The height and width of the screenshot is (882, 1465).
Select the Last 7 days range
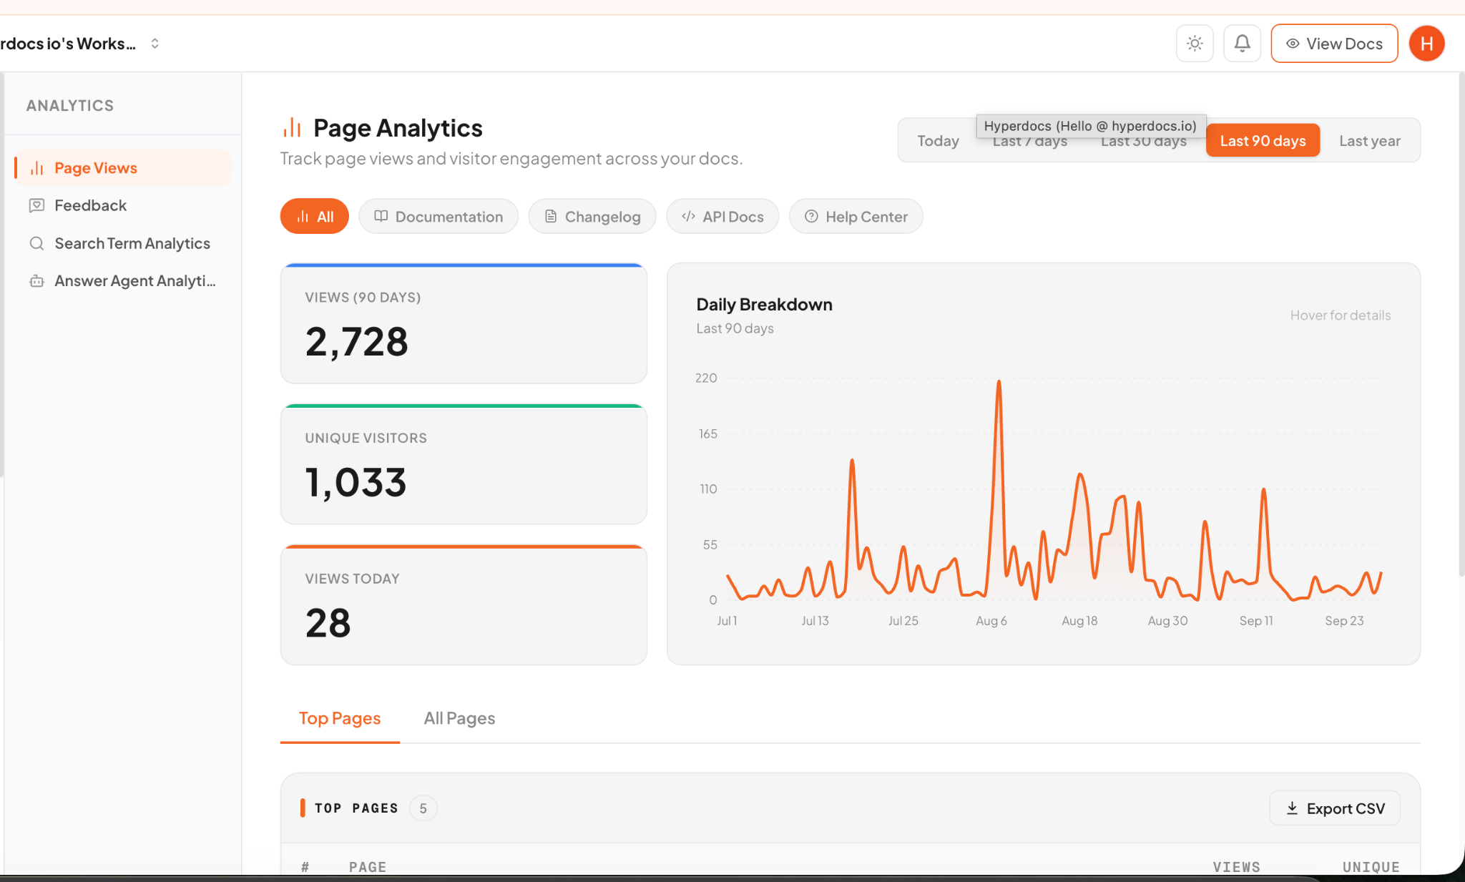pos(1030,141)
